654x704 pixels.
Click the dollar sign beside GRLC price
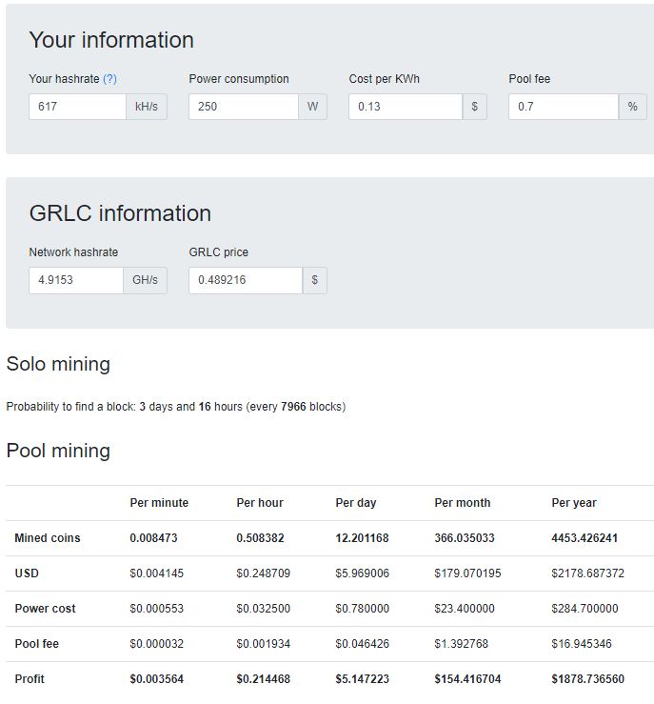pos(315,280)
